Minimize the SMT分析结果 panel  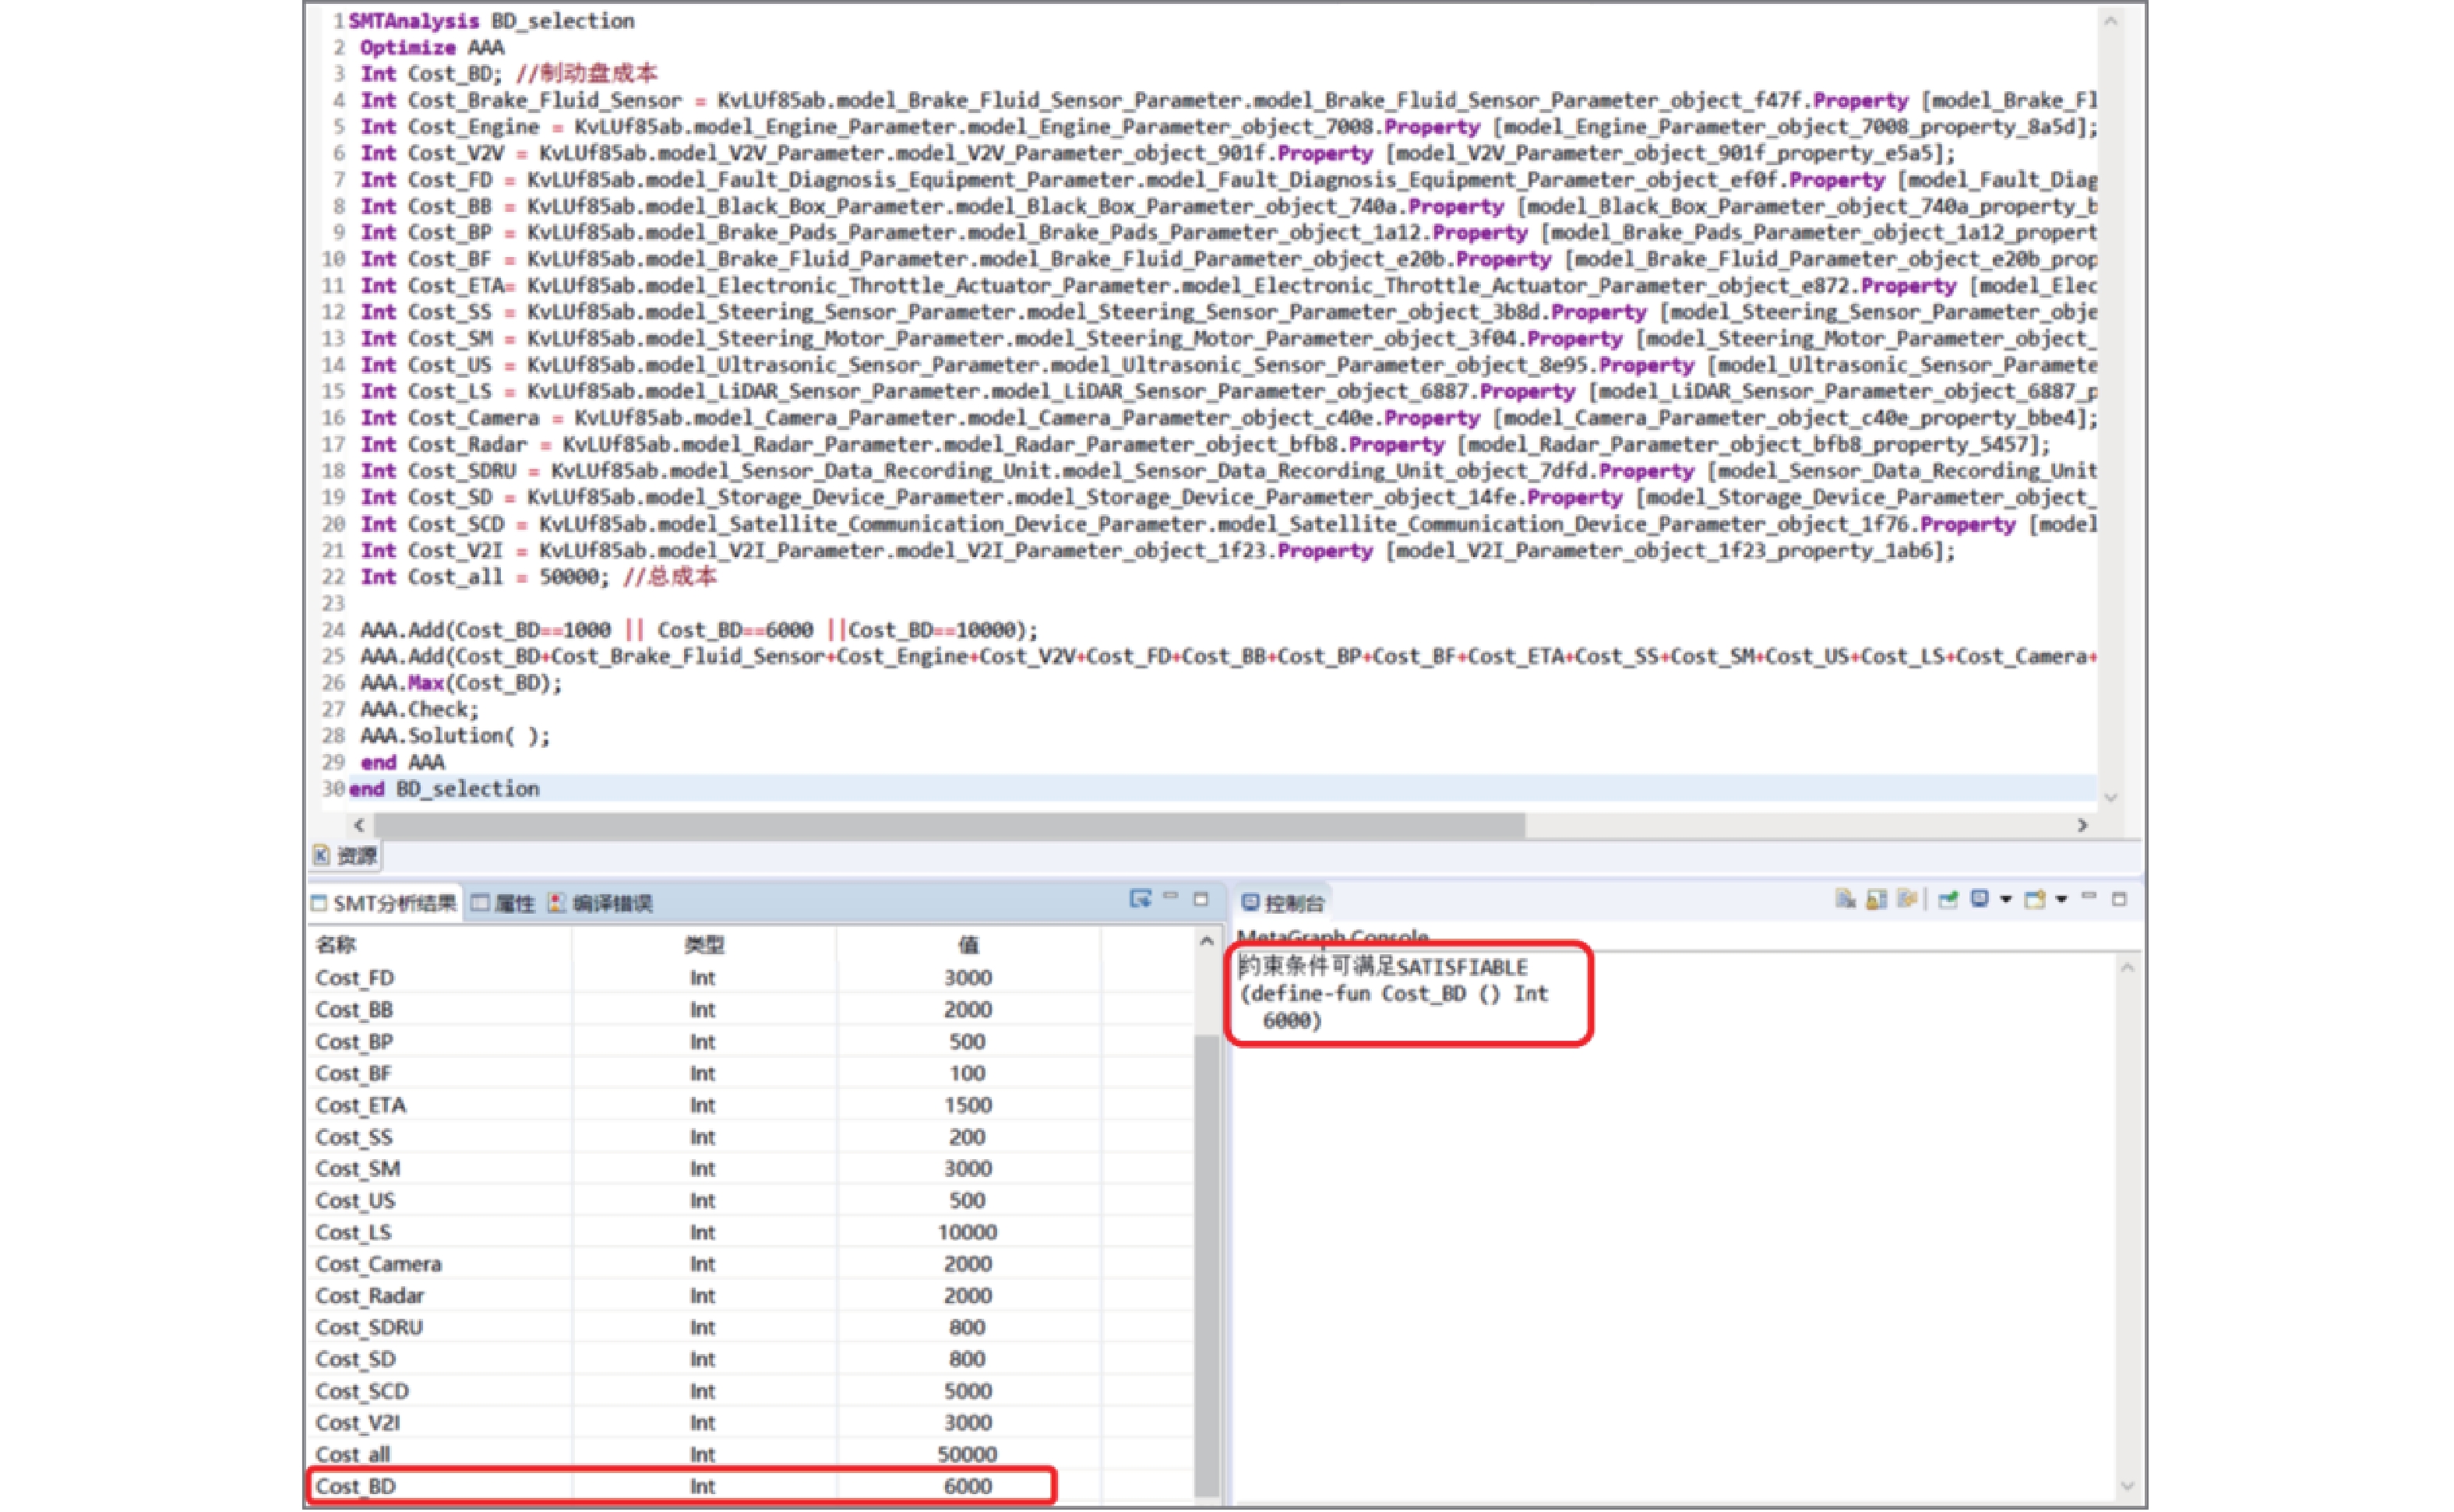point(1171,896)
